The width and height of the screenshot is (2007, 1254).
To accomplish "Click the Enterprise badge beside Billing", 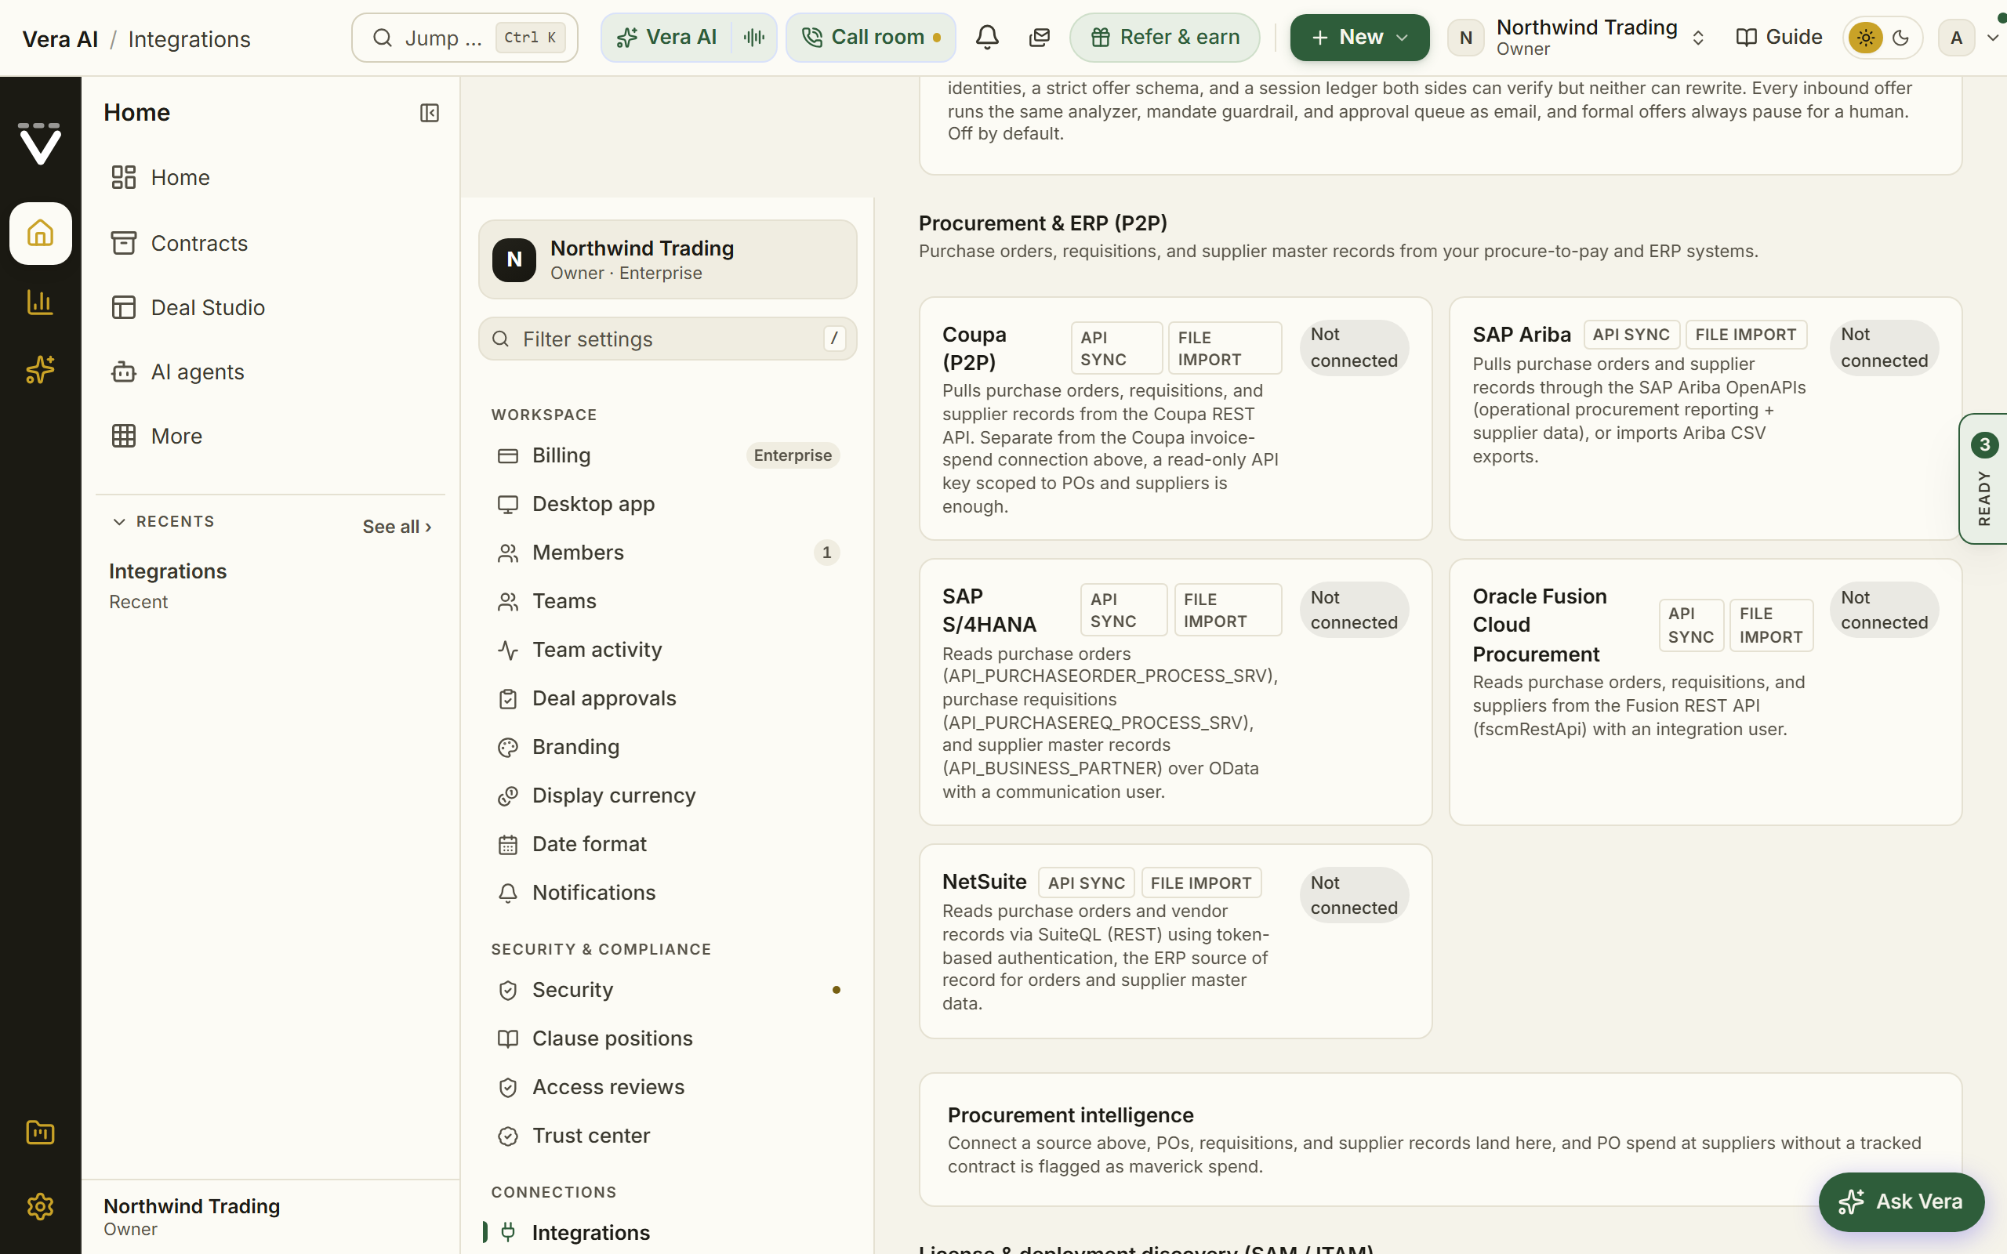I will pos(792,455).
